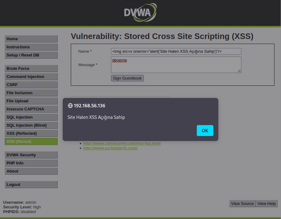
Task: Click the View Source button
Action: (x=242, y=204)
